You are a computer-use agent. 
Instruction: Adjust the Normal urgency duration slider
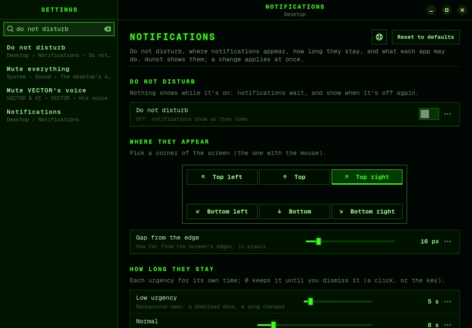coord(314,325)
